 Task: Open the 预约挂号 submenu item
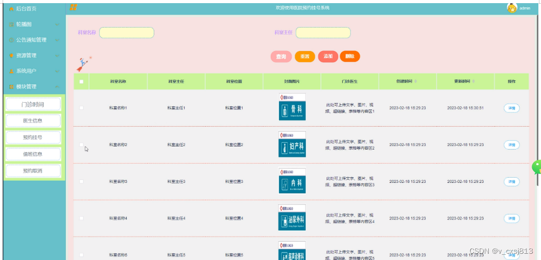pos(33,138)
